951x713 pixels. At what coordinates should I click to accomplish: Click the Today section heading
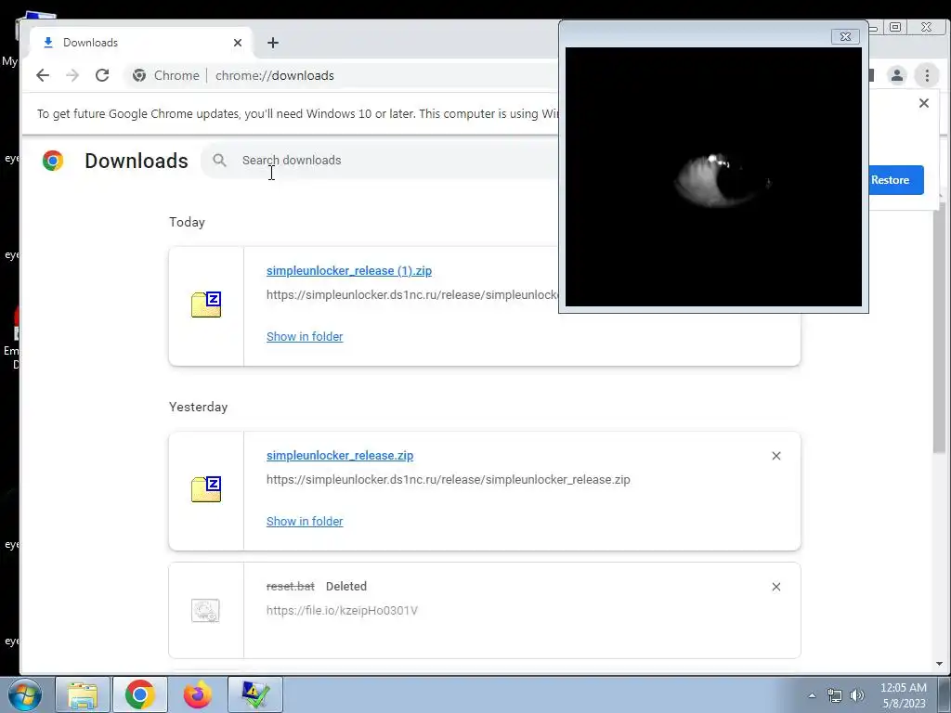(187, 222)
